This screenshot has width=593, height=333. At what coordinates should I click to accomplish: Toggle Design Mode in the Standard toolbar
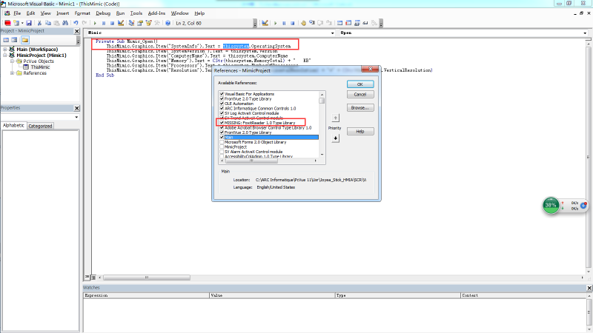coord(121,23)
